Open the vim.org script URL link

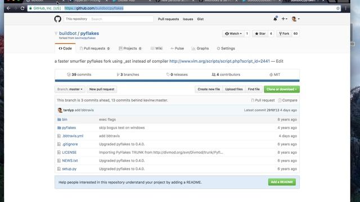[219, 61]
